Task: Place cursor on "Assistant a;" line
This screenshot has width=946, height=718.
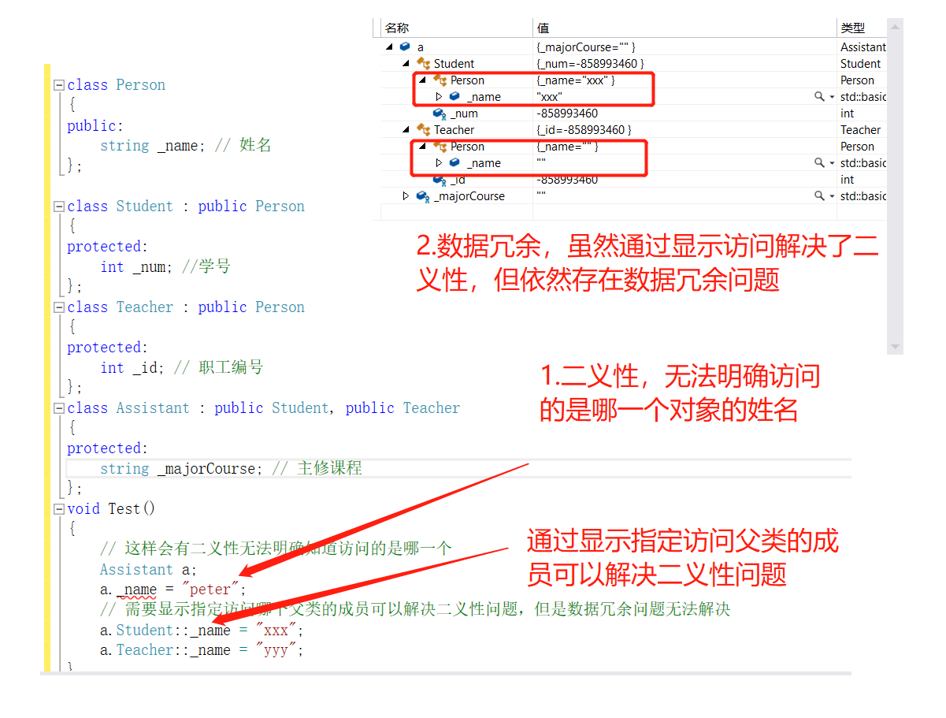Action: (x=148, y=570)
